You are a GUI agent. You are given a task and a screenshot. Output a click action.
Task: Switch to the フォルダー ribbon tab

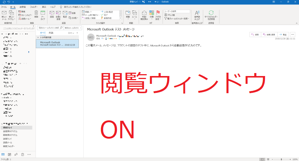point(34,7)
